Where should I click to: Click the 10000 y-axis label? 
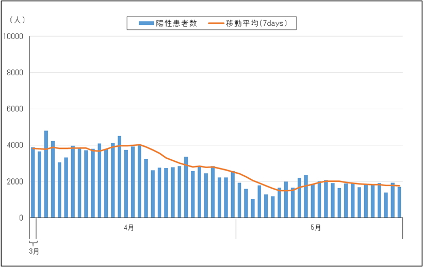13,37
